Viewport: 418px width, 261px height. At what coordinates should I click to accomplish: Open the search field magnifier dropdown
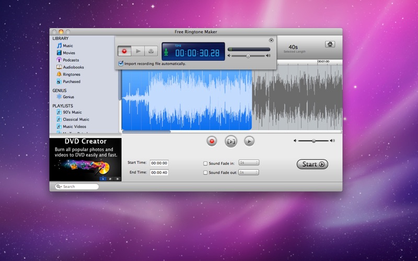pos(60,186)
